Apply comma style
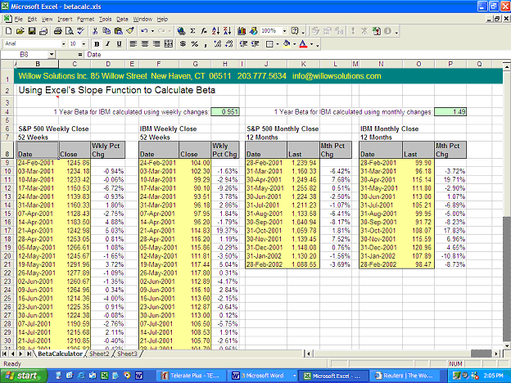Screen dimensions: 511x383 point(206,44)
